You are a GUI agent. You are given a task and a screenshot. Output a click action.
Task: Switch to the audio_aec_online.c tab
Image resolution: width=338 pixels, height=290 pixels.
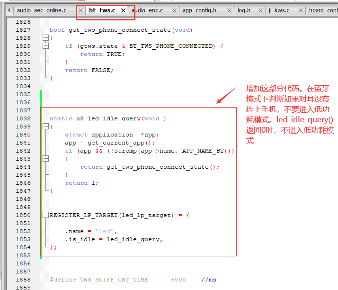[42, 10]
